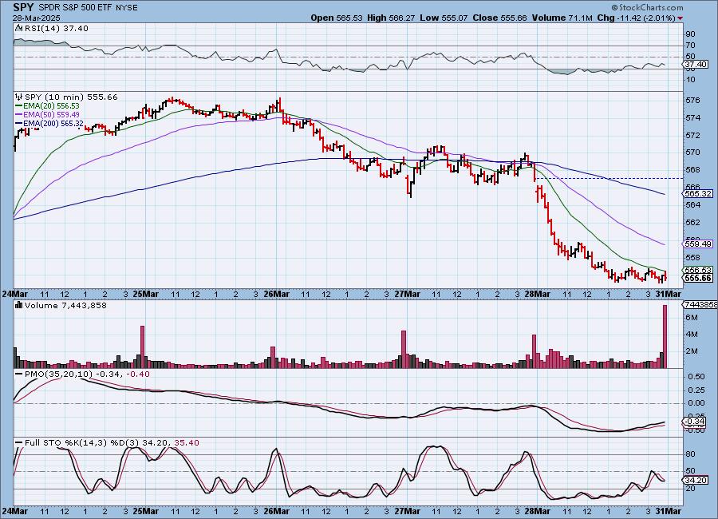
Task: Click the small chart icon before RSI(14)
Action: point(19,29)
